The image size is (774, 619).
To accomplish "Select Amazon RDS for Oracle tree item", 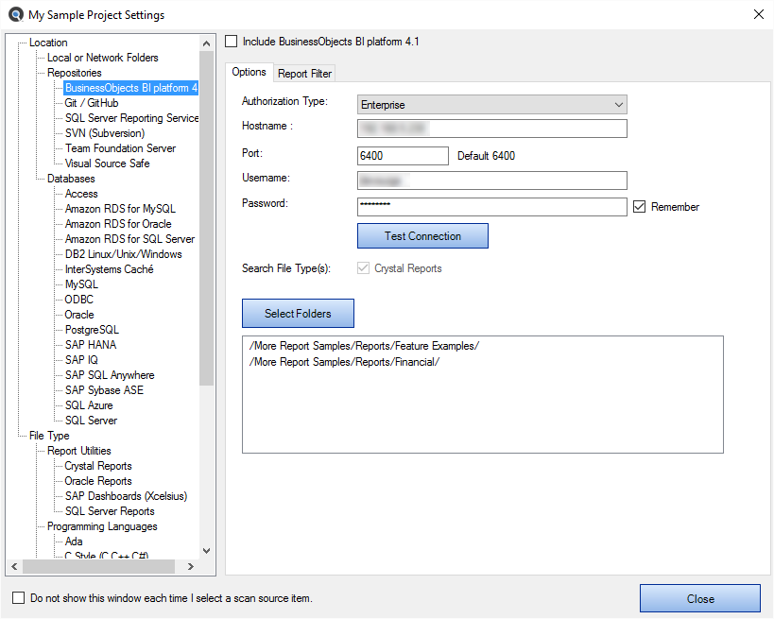I will pyautogui.click(x=118, y=224).
